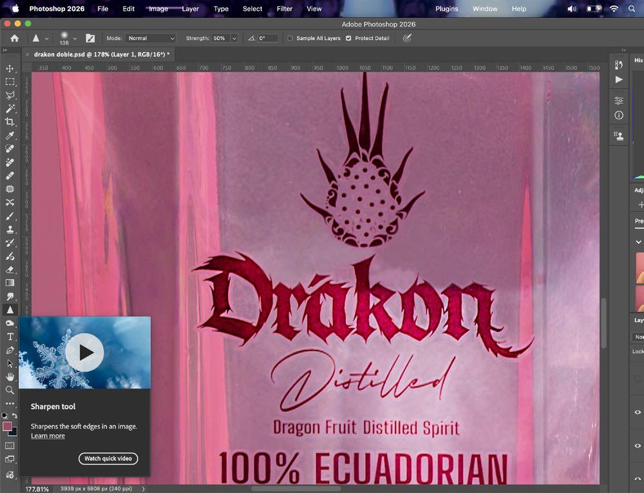Select the Pen tool
The width and height of the screenshot is (644, 493).
tap(10, 351)
